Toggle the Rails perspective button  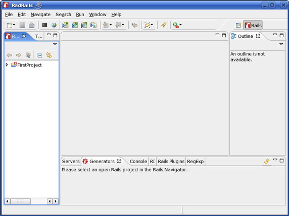(253, 25)
